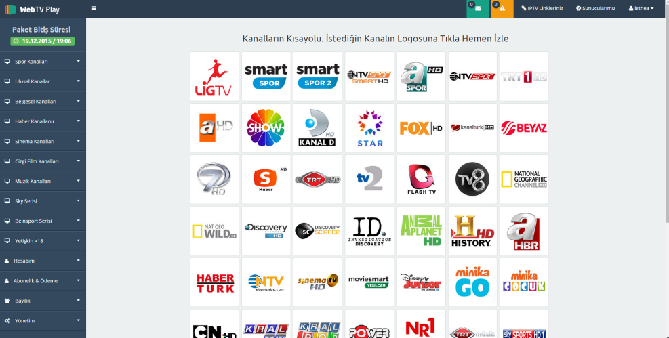Watch Smart Spor 2 channel
The image size is (669, 338).
(x=318, y=77)
